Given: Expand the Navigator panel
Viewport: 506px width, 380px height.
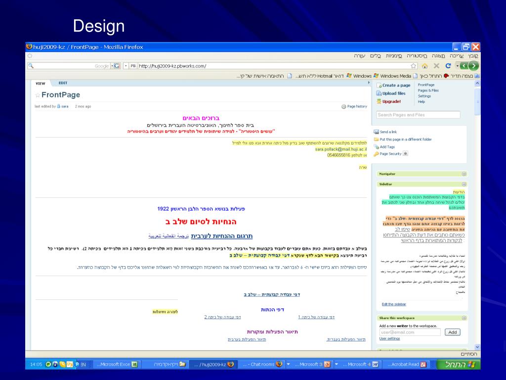Looking at the screenshot, I should (x=464, y=174).
